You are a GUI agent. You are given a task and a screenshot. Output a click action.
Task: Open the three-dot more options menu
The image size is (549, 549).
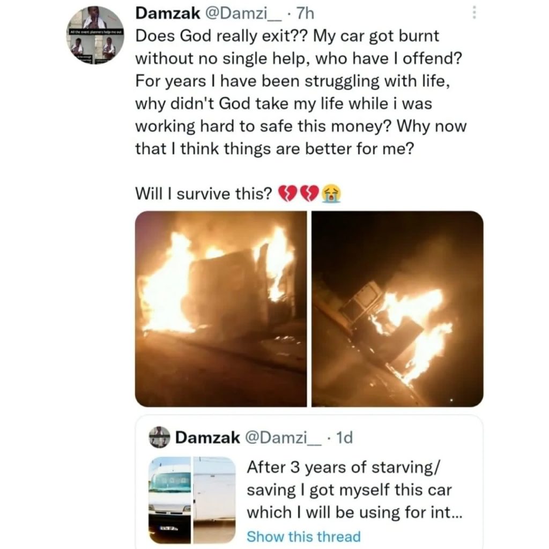pyautogui.click(x=474, y=13)
